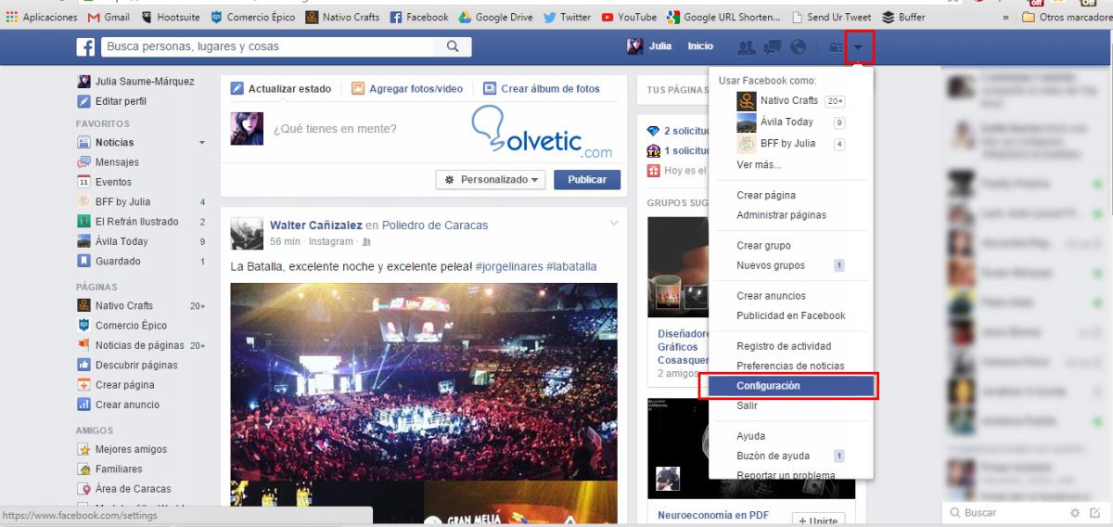Screen dimensions: 1113x527
Task: Click Inicio link in header
Action: (700, 46)
